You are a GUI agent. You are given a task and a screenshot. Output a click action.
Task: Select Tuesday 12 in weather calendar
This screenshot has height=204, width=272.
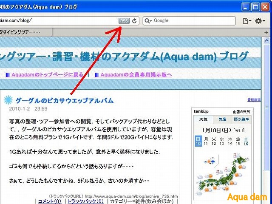[214, 141]
